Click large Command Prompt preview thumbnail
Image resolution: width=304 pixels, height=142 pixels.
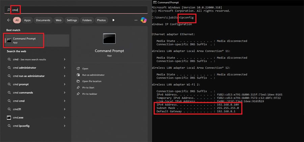click(x=109, y=38)
